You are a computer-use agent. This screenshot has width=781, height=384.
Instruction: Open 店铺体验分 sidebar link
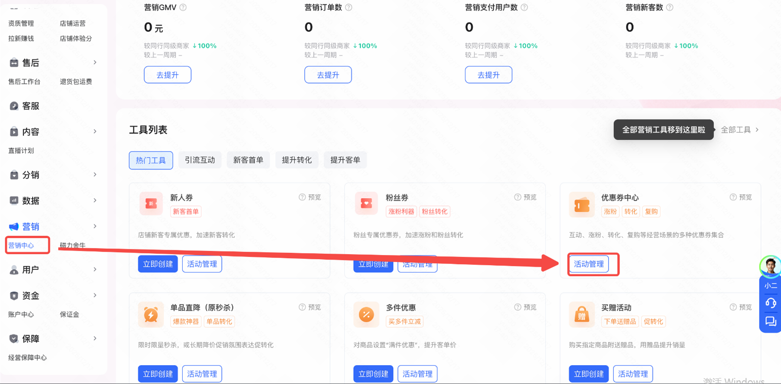[76, 39]
